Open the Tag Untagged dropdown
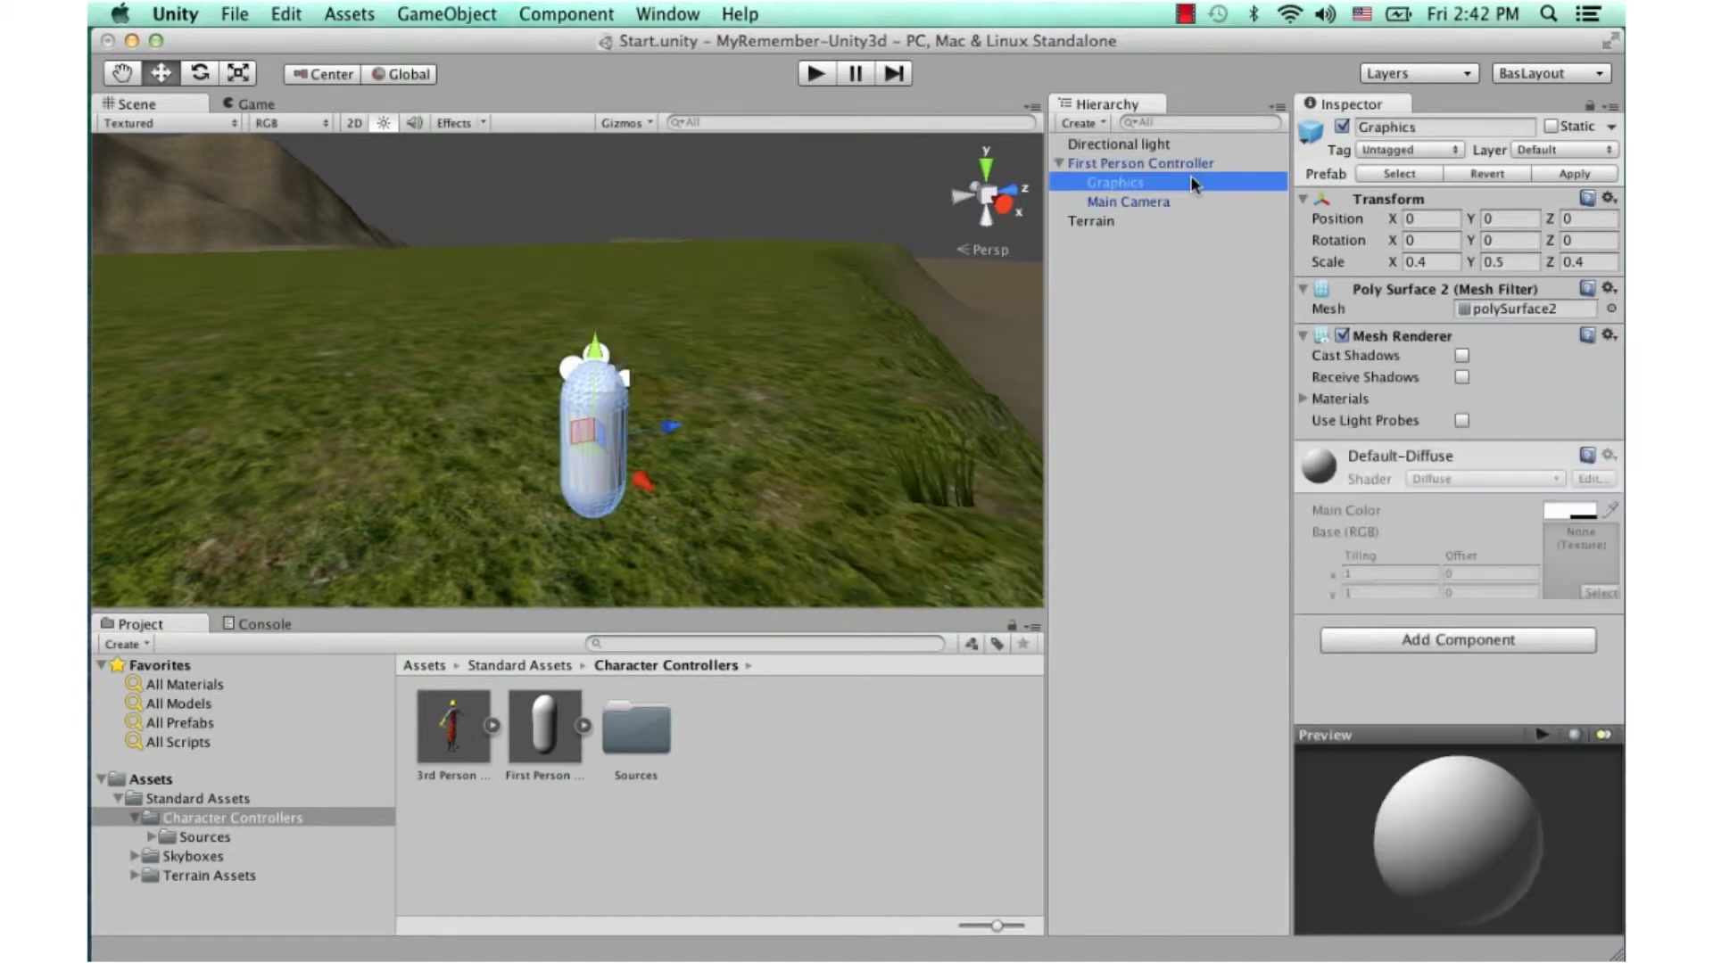Screen dimensions: 1713x963 (x=1409, y=150)
